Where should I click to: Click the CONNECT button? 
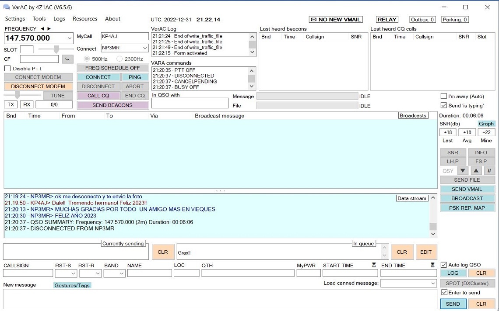[98, 77]
